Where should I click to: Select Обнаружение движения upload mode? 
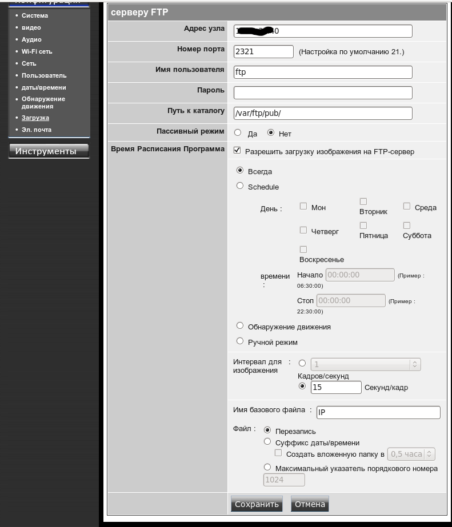240,326
